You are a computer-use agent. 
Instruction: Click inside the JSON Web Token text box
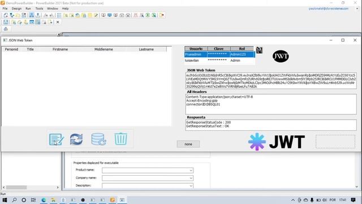pos(271,80)
